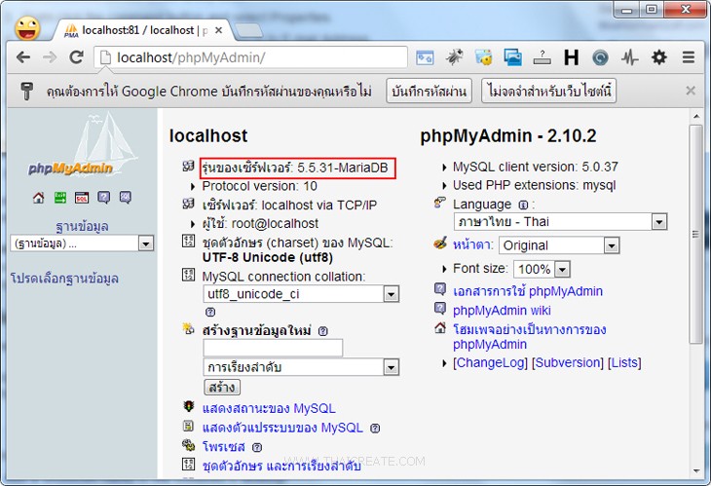
Task: Open แสดงสถานะของ MySQL status link
Action: [x=269, y=408]
